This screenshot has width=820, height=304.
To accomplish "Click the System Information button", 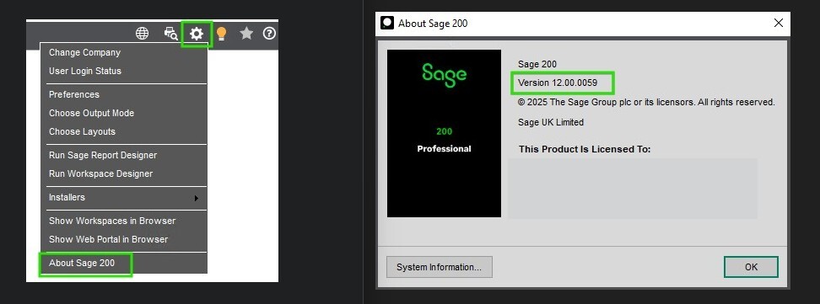I will pos(440,267).
